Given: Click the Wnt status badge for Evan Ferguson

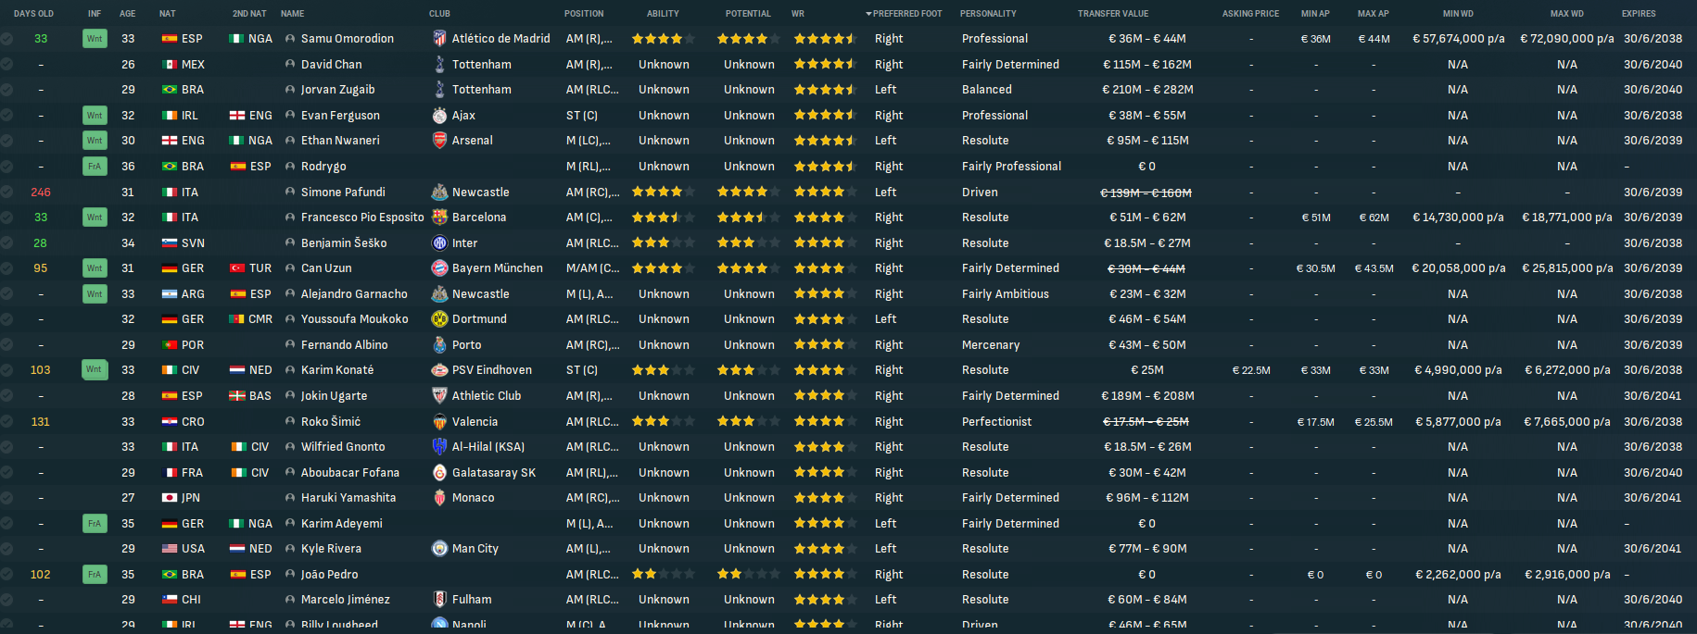Looking at the screenshot, I should tap(95, 116).
